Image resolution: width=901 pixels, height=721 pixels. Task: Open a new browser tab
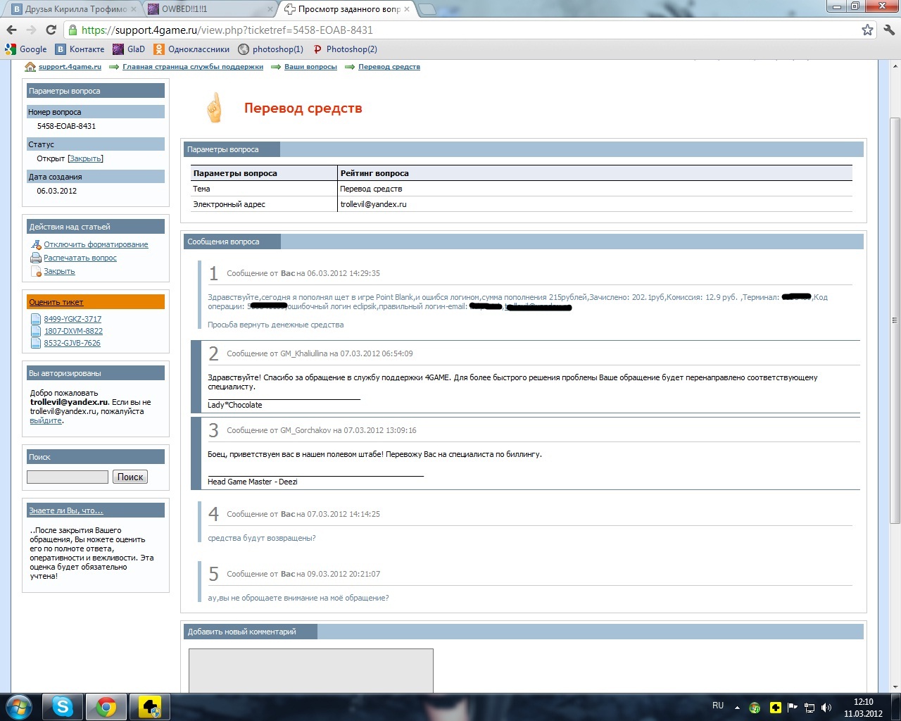(427, 9)
